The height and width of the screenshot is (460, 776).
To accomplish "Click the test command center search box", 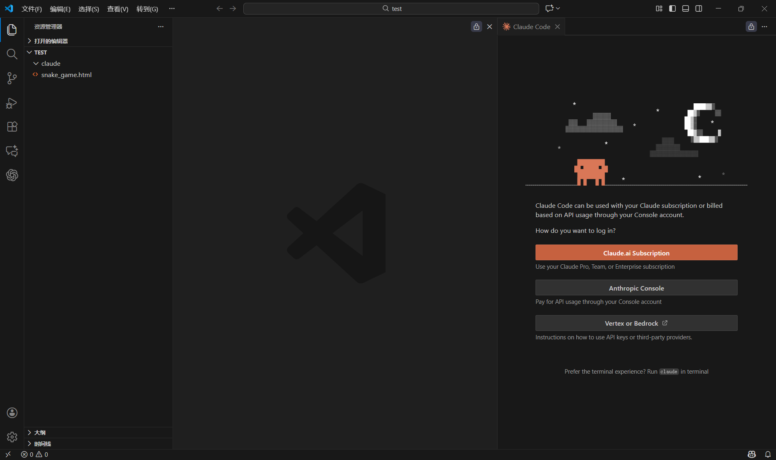I will pyautogui.click(x=391, y=8).
